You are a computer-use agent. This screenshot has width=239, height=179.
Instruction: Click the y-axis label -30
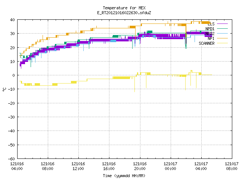coord(12,117)
